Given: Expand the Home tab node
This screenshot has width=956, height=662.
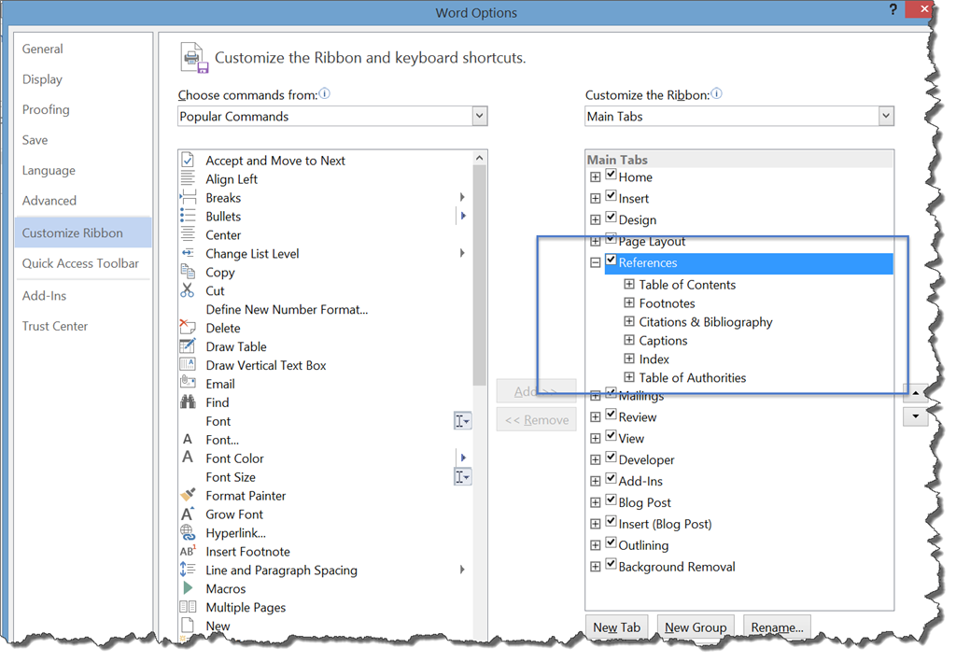Looking at the screenshot, I should [x=596, y=177].
